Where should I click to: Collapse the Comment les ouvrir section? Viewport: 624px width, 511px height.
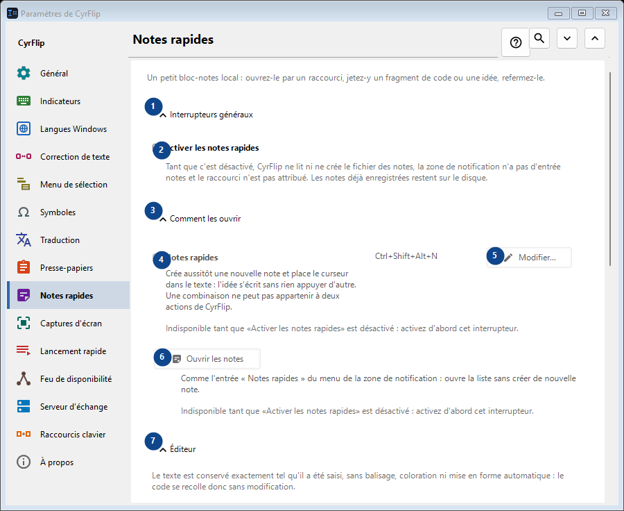(x=200, y=219)
